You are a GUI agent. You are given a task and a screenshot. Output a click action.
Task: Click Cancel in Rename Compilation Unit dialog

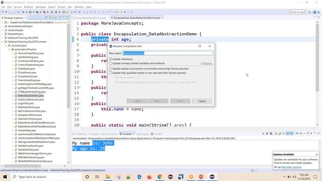click(202, 101)
